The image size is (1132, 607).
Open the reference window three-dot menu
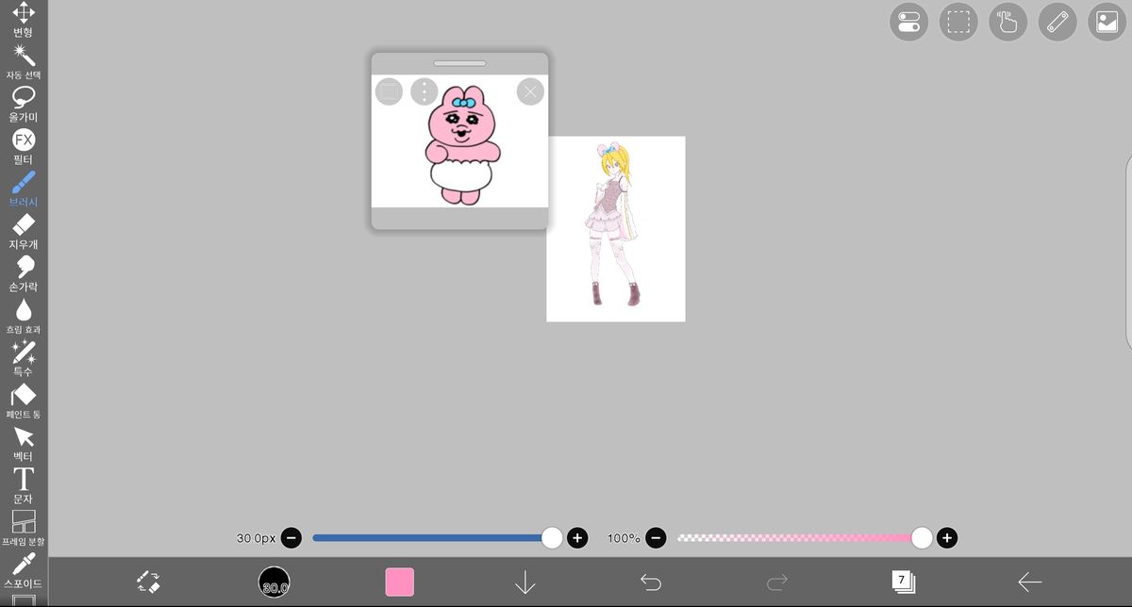tap(424, 91)
